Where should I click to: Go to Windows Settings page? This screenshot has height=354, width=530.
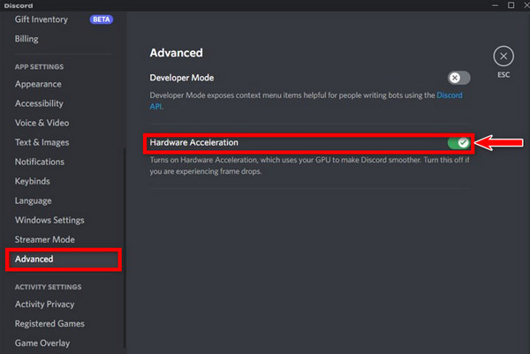(49, 221)
